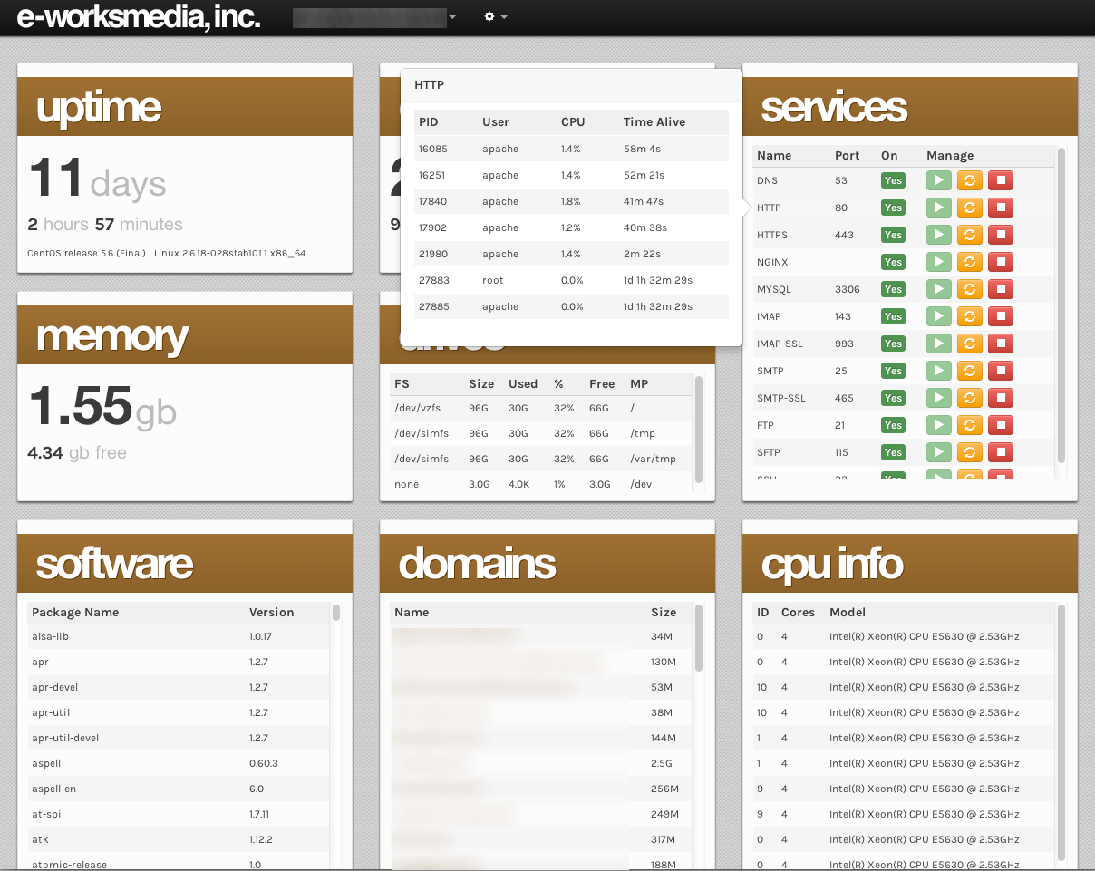Click process PID 16085 in HTTP popup
Screen dimensions: 1095x871
click(x=433, y=149)
